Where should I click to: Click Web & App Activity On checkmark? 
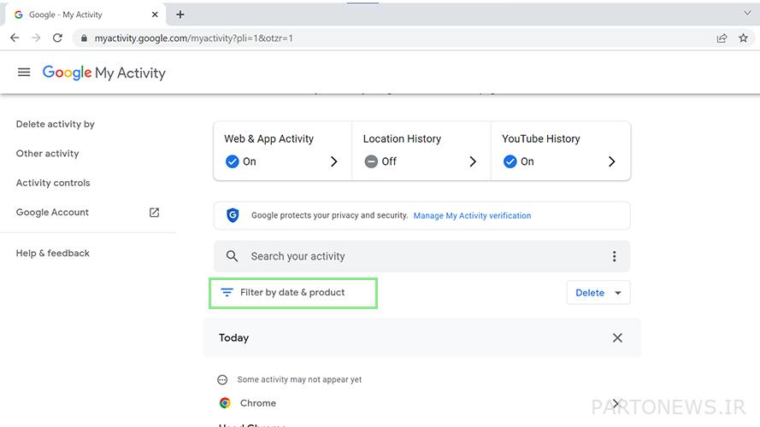(233, 161)
